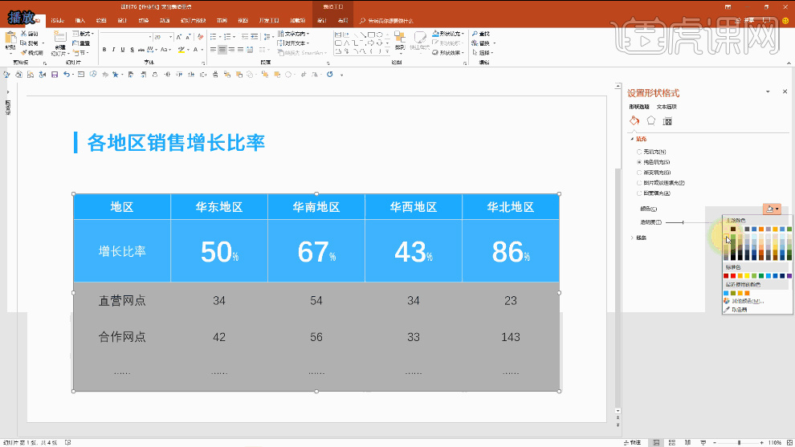Open the Fill & Line paint bucket tab
This screenshot has width=795, height=447.
point(634,121)
